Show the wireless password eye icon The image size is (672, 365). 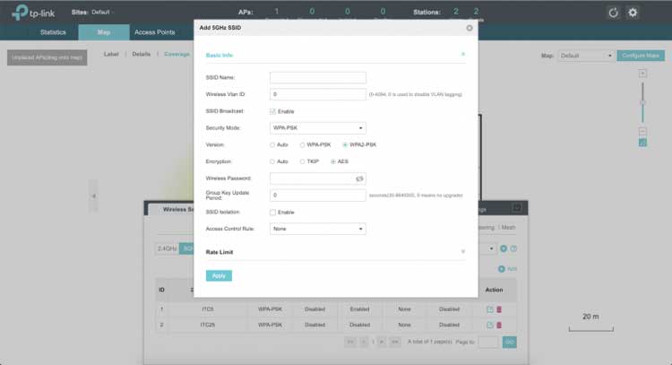360,178
